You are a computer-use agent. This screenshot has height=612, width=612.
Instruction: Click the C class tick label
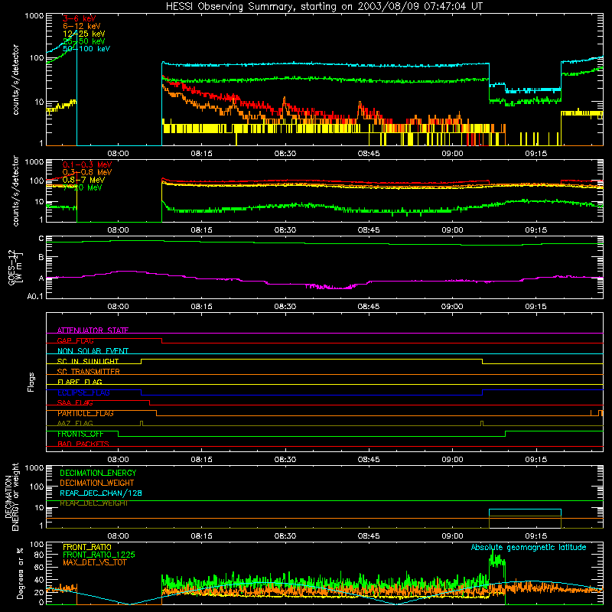(x=41, y=239)
